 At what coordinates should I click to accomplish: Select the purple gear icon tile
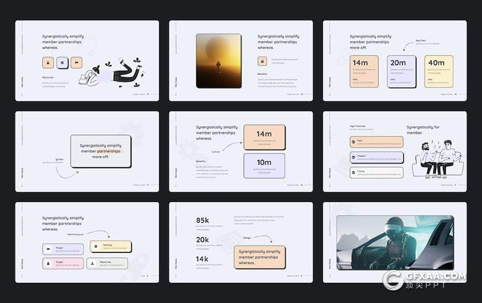[x=62, y=62]
